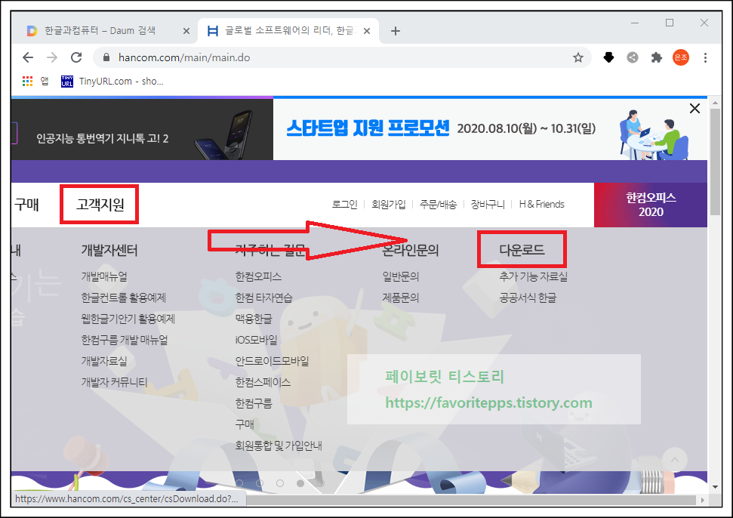Open 제품문의
This screenshot has width=733, height=518.
click(401, 298)
